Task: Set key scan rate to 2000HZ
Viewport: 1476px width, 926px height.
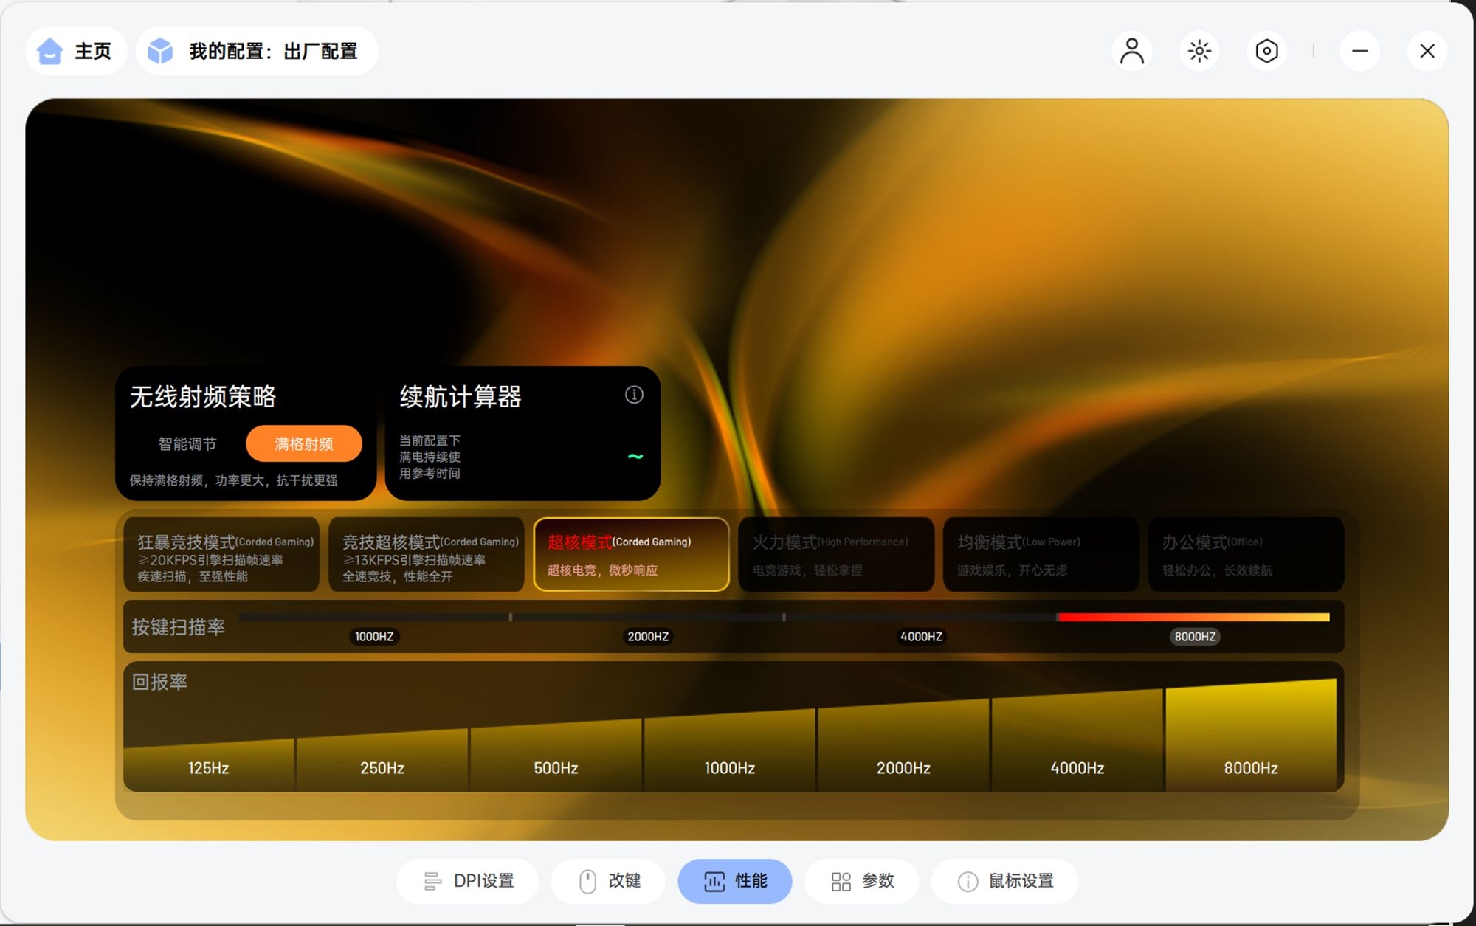Action: pyautogui.click(x=647, y=635)
